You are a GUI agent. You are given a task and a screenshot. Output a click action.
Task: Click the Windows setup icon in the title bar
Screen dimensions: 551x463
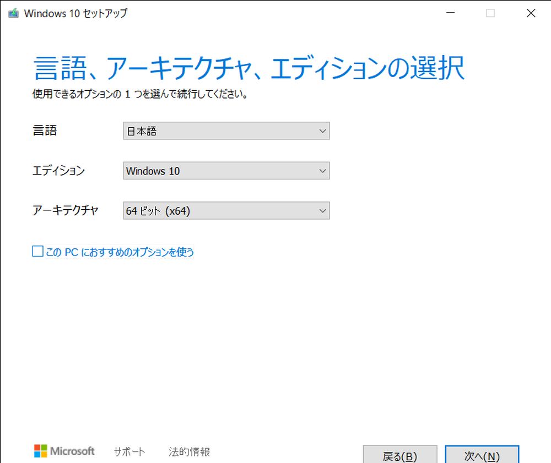12,13
